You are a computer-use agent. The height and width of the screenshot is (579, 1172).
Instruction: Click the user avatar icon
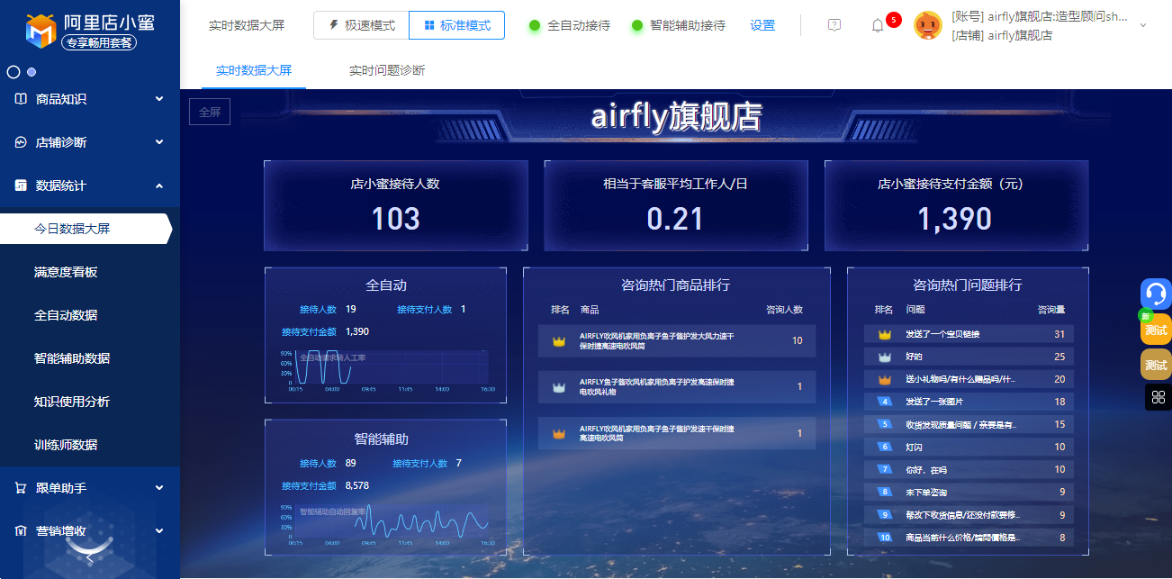coord(928,25)
